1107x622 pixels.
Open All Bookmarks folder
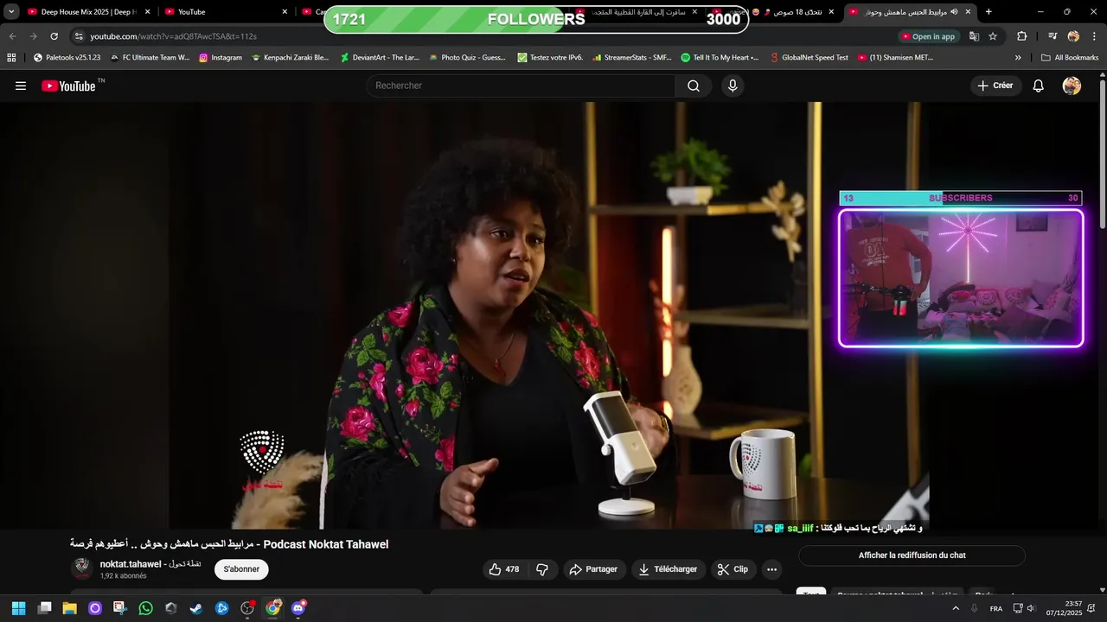click(1070, 58)
